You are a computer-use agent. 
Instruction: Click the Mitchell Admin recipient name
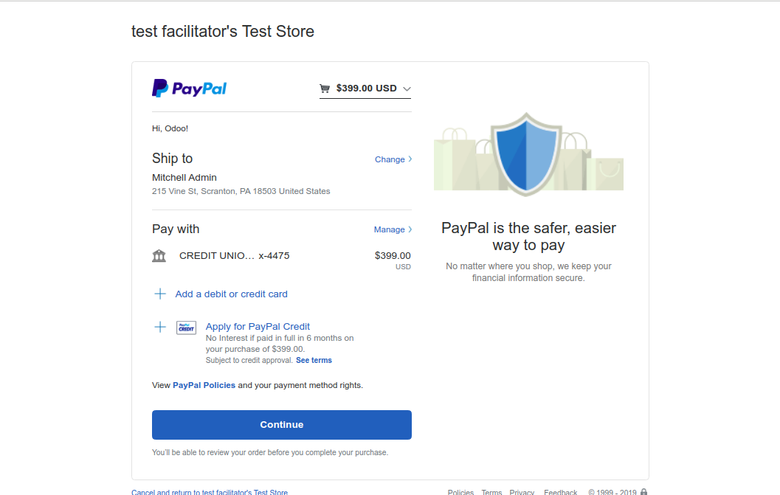coord(184,178)
